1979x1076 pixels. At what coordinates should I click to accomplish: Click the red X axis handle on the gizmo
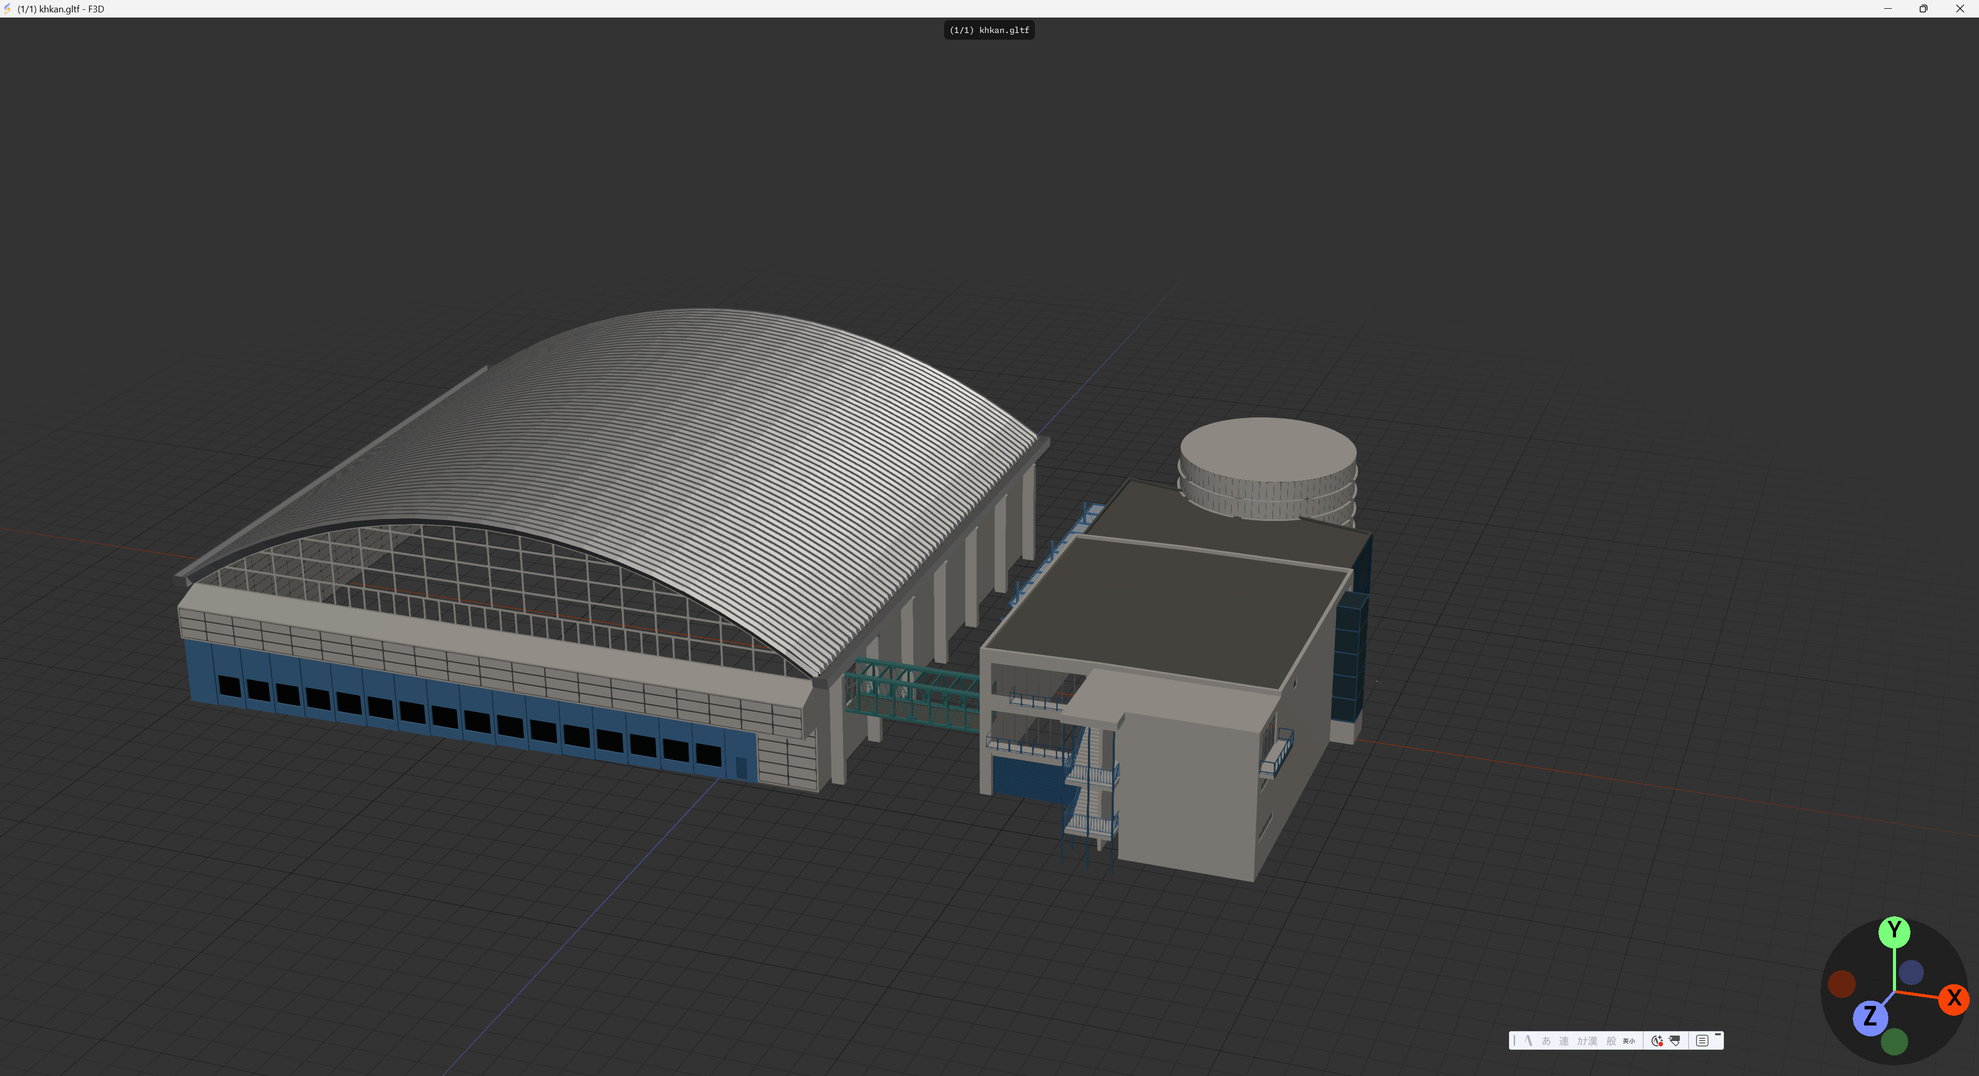[x=1954, y=998]
